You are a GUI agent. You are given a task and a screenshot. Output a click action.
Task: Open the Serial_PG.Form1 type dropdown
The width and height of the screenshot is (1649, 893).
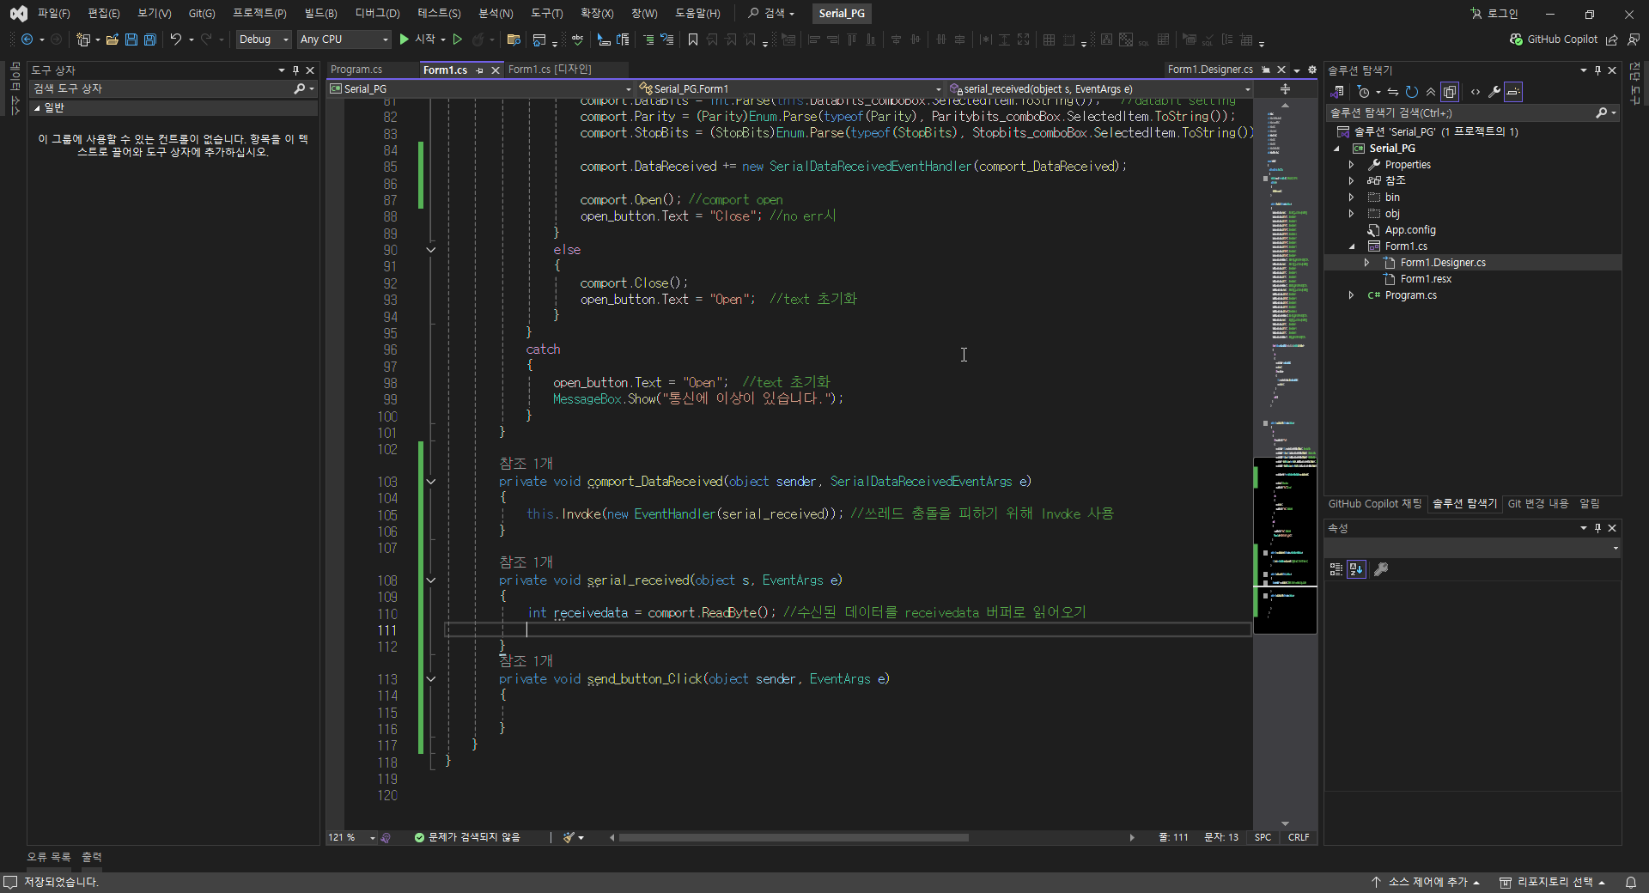coord(790,88)
